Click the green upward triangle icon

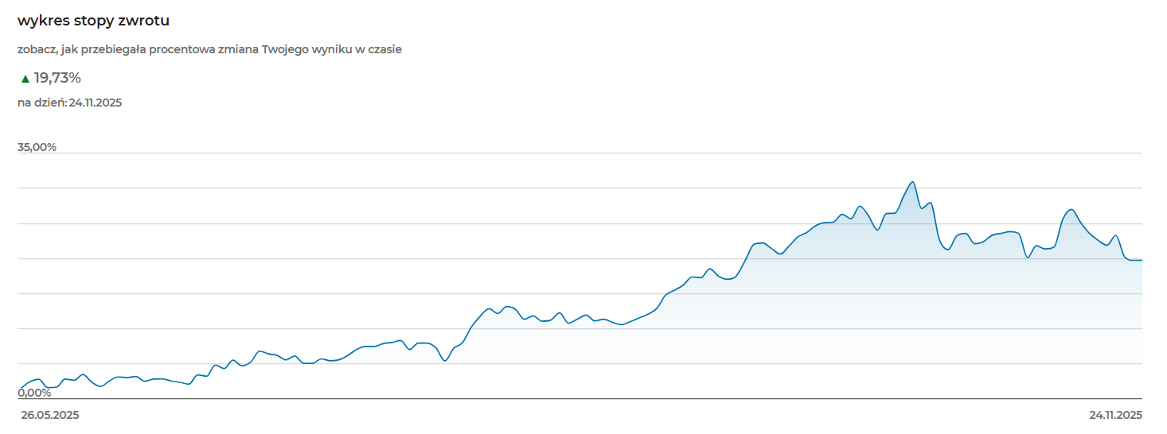pos(25,79)
